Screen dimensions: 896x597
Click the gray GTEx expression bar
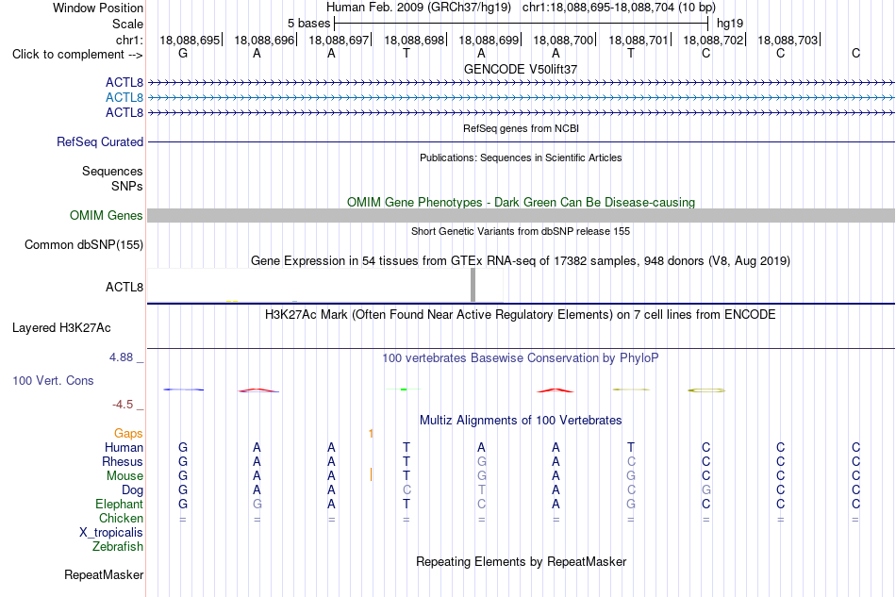click(x=473, y=285)
